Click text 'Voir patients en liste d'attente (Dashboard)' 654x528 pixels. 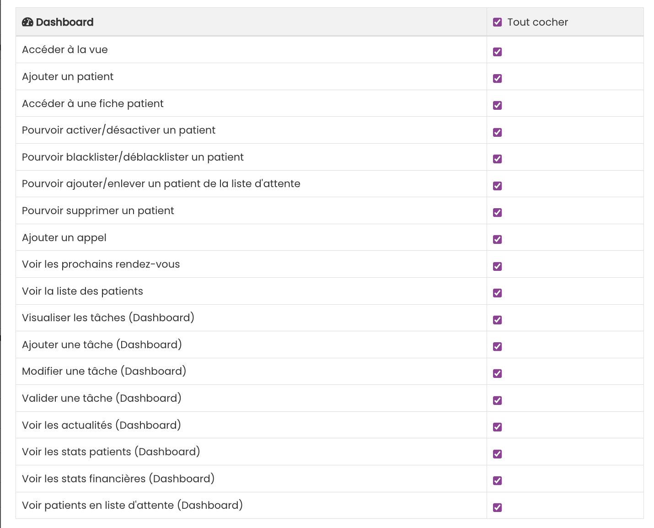[x=132, y=505]
